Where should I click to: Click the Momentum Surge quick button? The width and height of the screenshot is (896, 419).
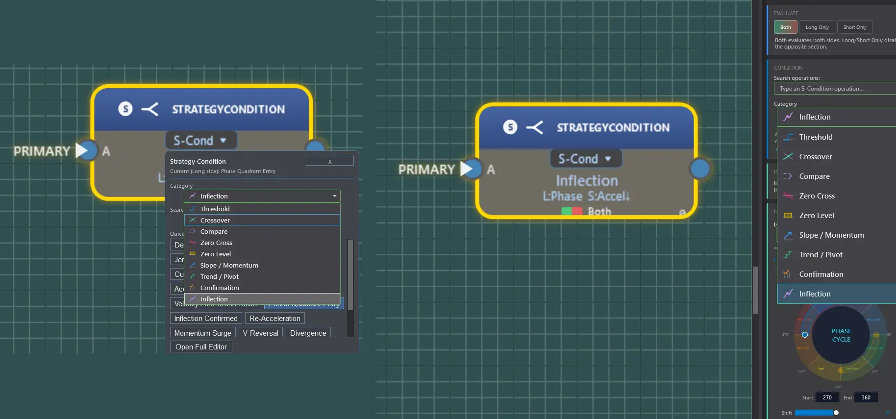pyautogui.click(x=203, y=333)
